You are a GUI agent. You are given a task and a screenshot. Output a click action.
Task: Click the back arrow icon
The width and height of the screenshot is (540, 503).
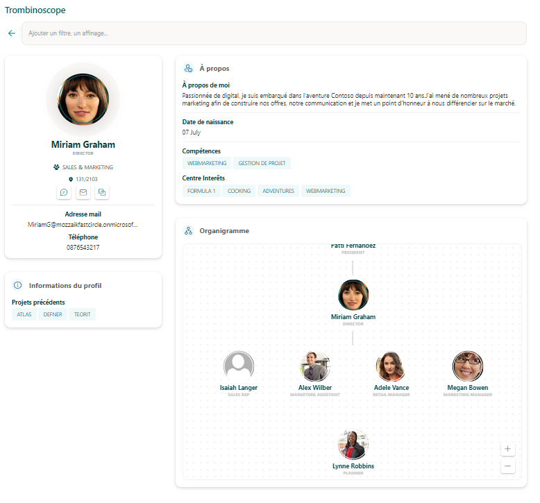12,33
